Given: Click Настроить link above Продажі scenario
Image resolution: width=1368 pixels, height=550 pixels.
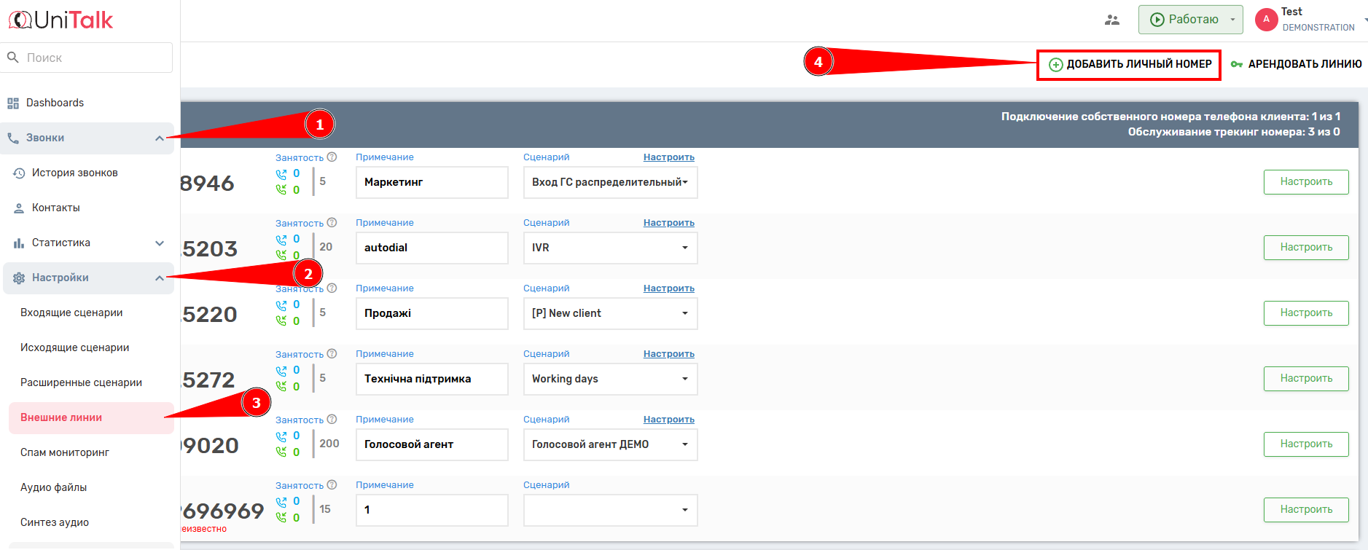Looking at the screenshot, I should pos(668,288).
